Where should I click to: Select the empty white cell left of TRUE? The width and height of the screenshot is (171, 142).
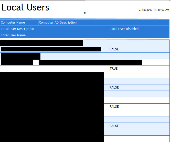tap(55, 69)
